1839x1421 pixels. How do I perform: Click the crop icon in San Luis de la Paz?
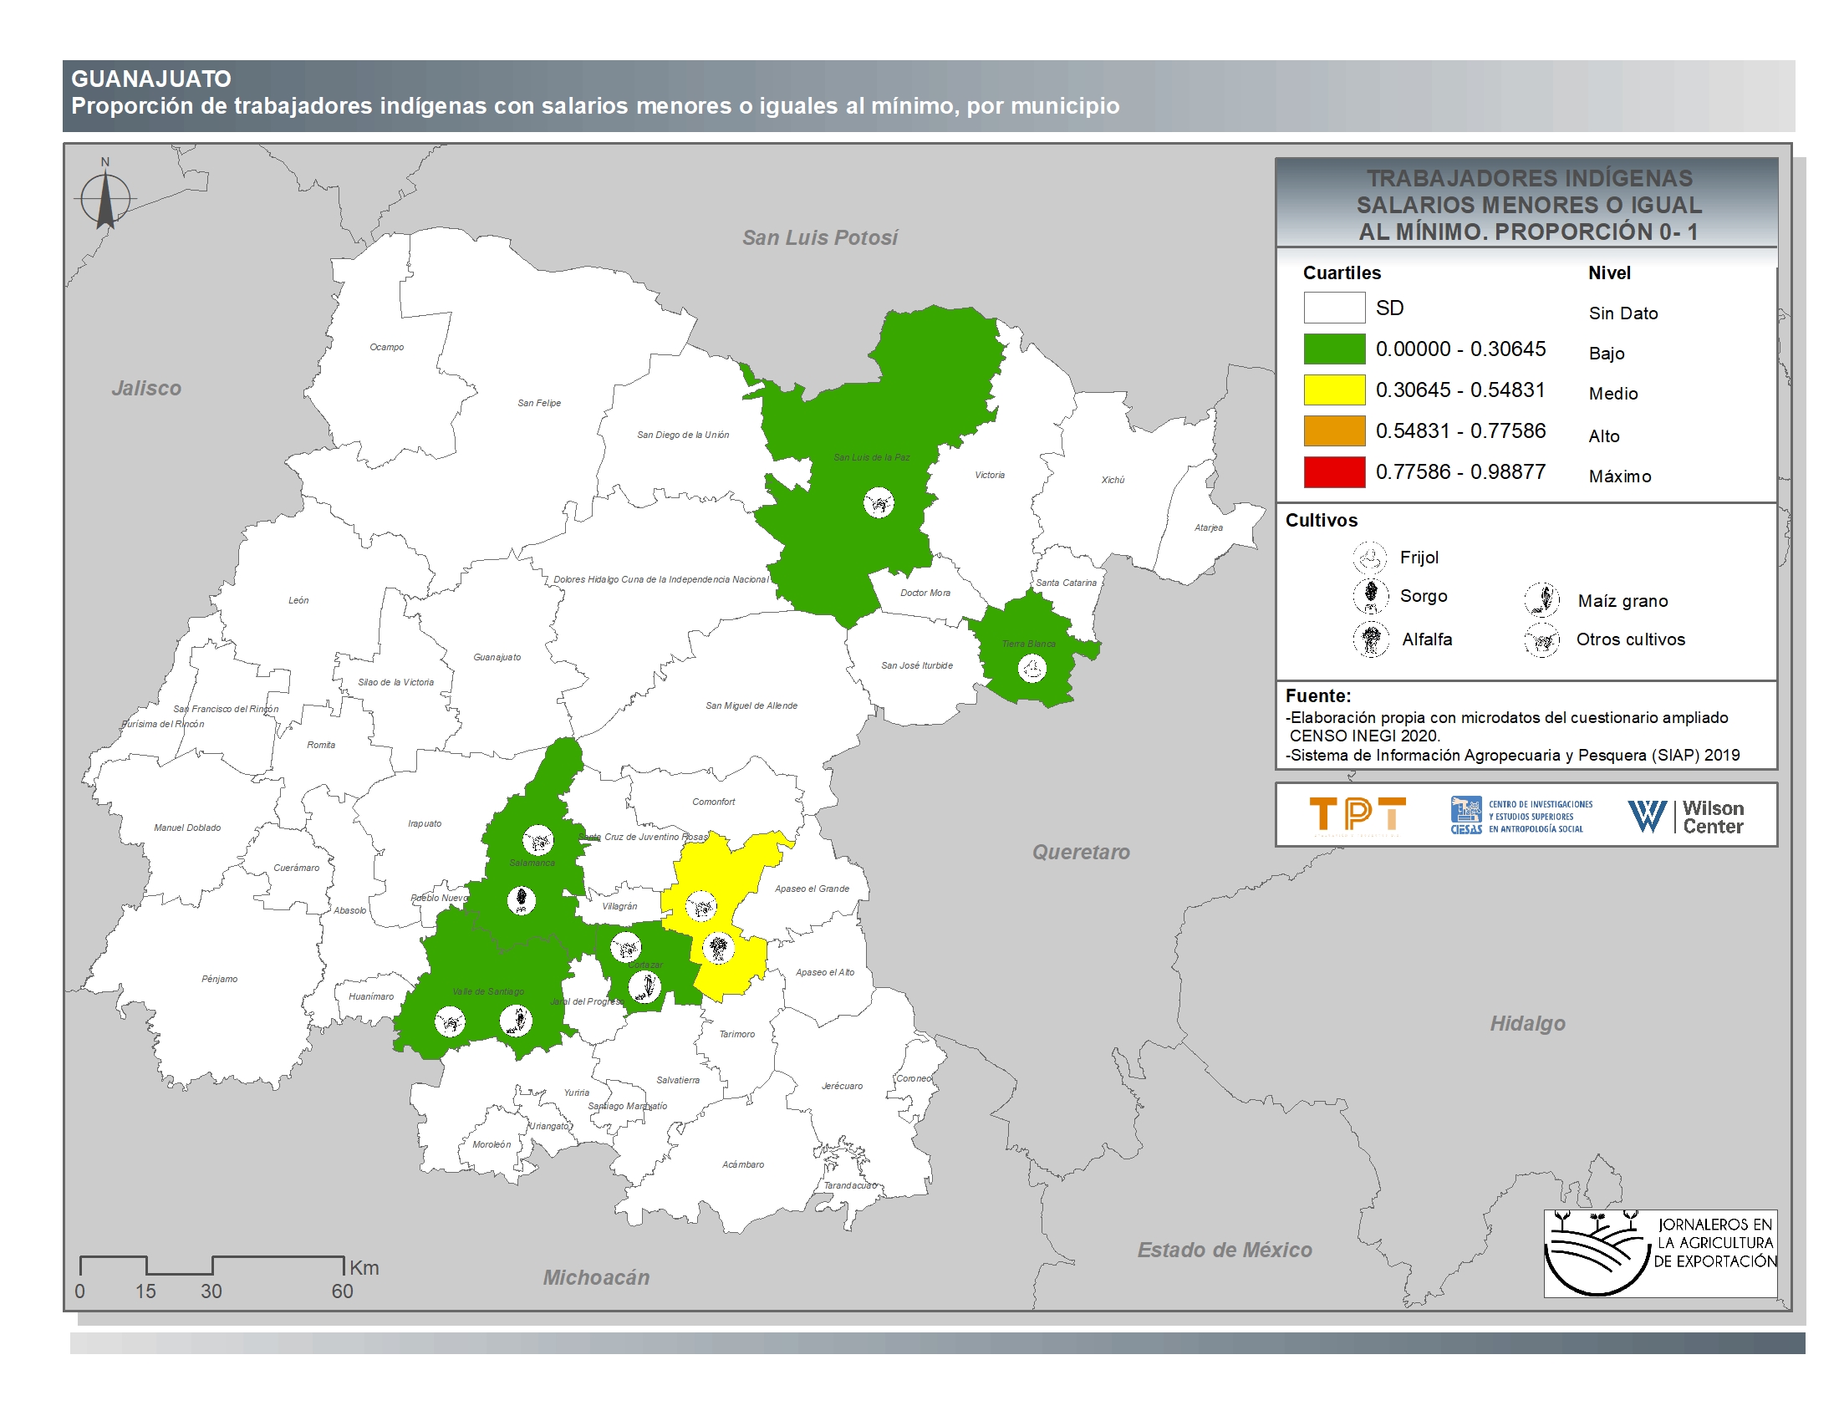tap(879, 503)
